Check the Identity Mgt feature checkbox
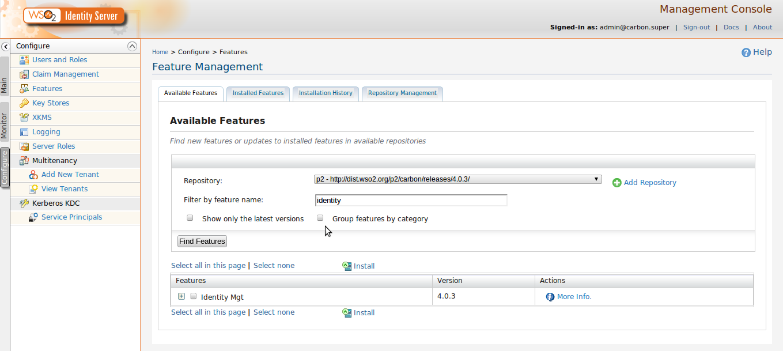 [x=193, y=296]
